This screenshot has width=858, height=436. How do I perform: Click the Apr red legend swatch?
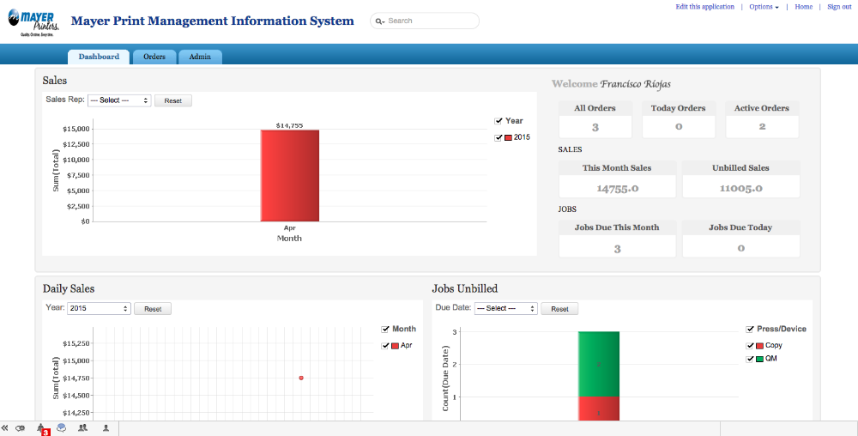pyautogui.click(x=395, y=346)
